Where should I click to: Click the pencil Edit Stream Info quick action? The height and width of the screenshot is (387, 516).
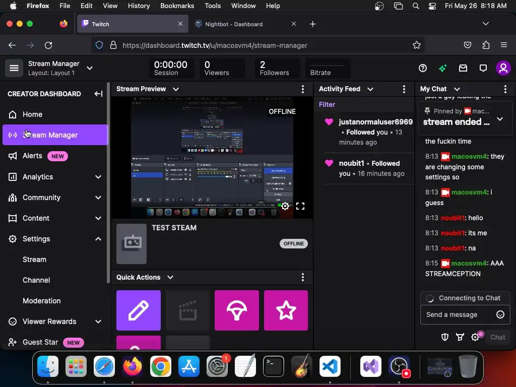pyautogui.click(x=139, y=310)
